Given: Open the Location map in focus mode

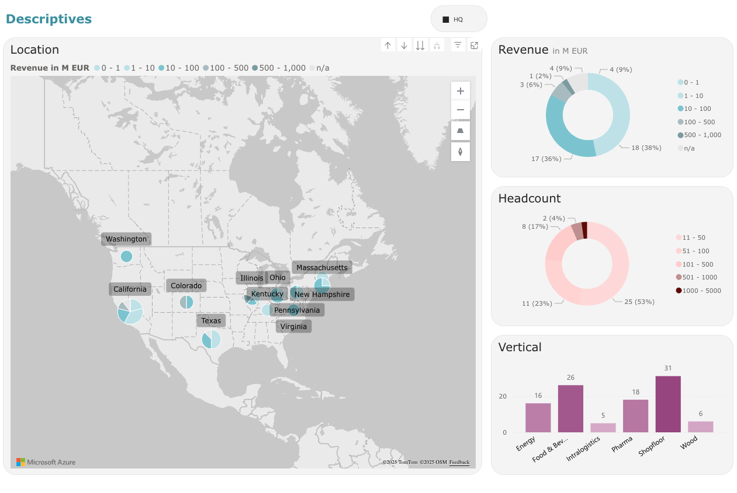Looking at the screenshot, I should 474,46.
